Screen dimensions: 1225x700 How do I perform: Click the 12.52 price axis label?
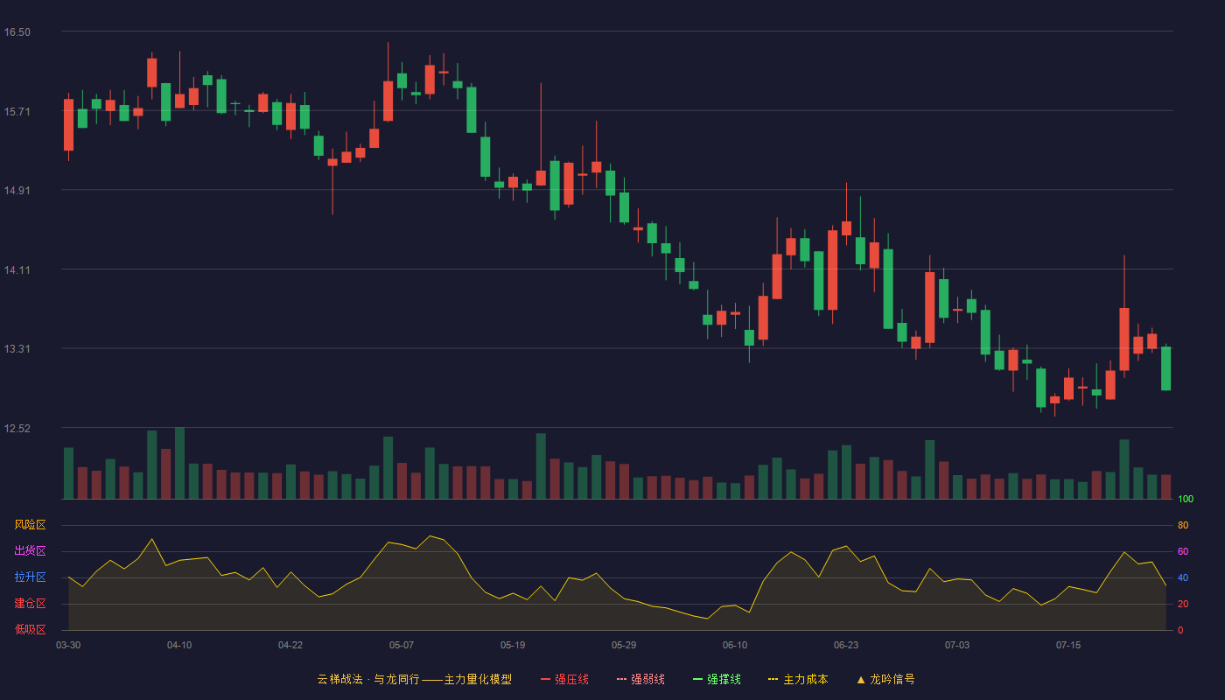click(x=17, y=429)
